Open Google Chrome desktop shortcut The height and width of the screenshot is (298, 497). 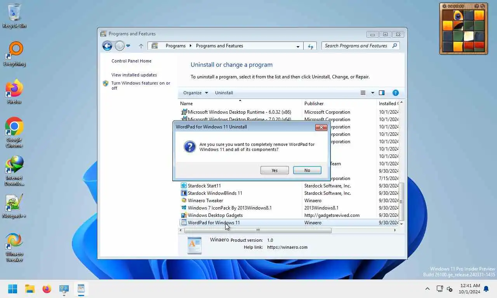tap(14, 133)
